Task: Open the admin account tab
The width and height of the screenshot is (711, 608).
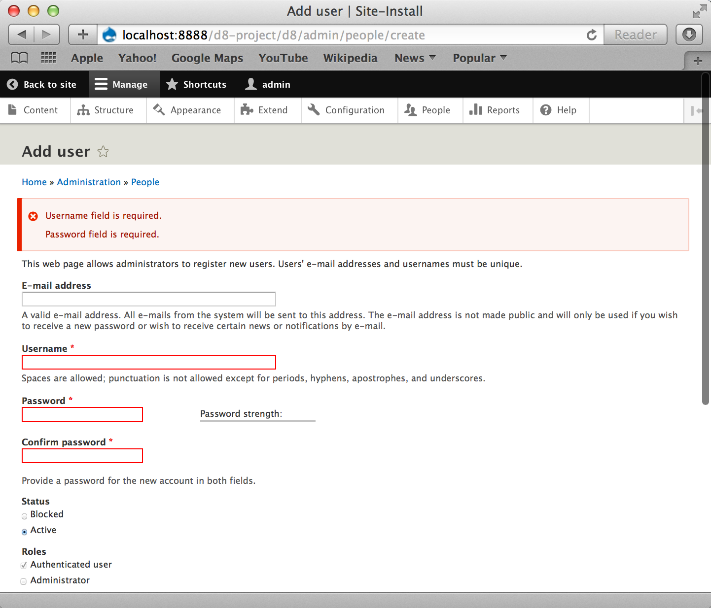Action: 268,84
